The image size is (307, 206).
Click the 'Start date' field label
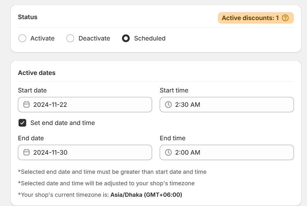32,90
